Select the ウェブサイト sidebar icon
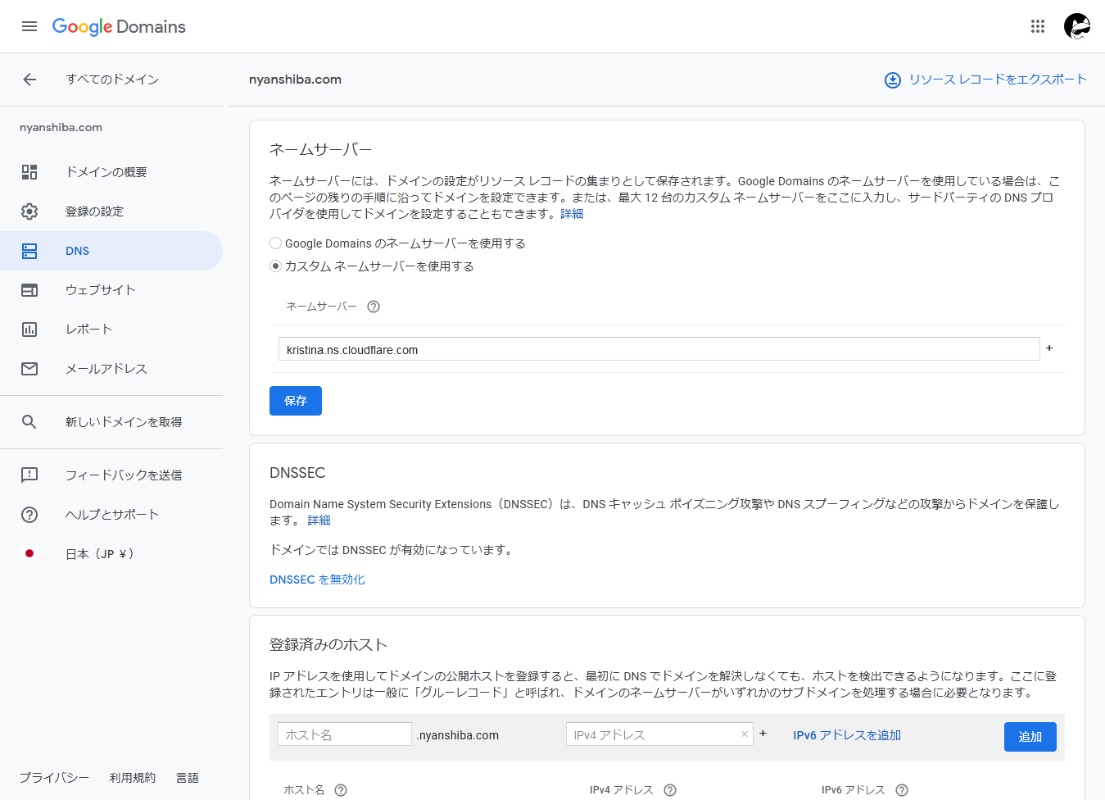The height and width of the screenshot is (800, 1105). tap(29, 289)
